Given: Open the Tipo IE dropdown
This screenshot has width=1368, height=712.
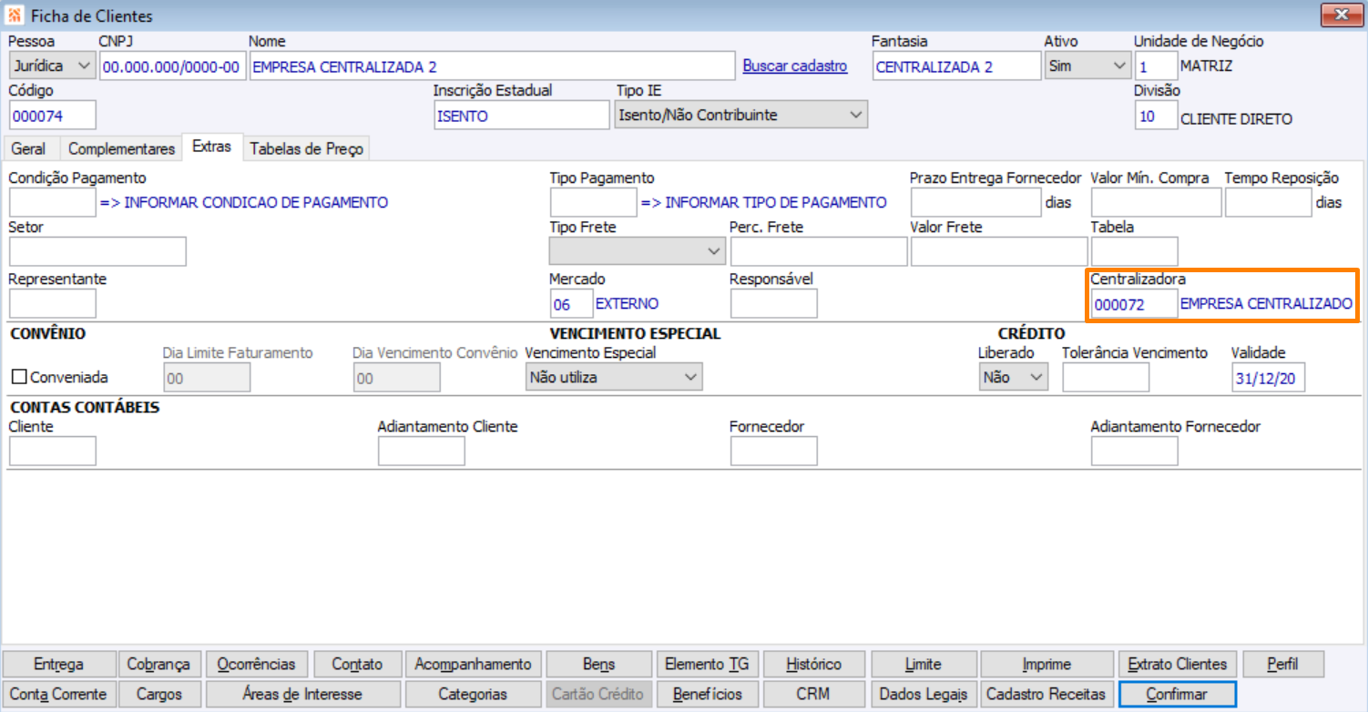Looking at the screenshot, I should pyautogui.click(x=740, y=115).
